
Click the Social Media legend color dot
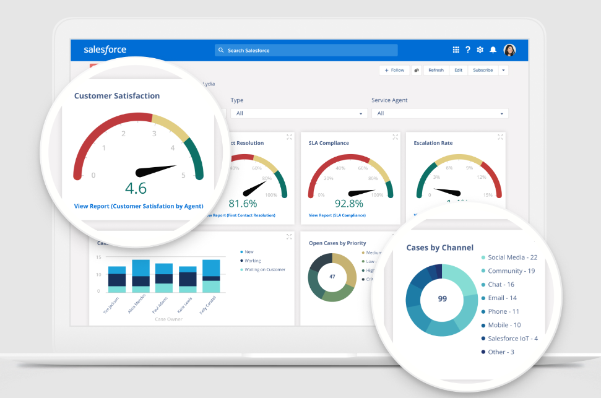point(483,257)
